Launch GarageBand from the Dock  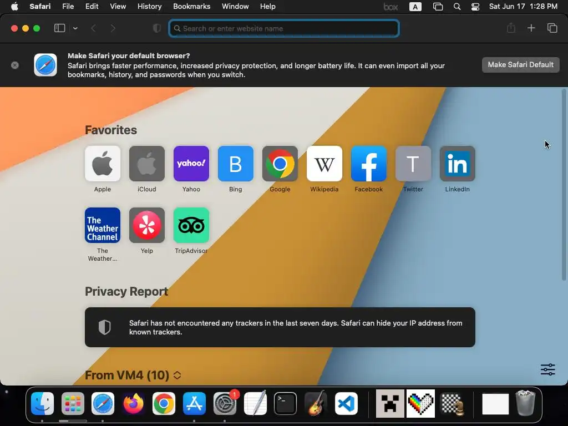pos(316,403)
